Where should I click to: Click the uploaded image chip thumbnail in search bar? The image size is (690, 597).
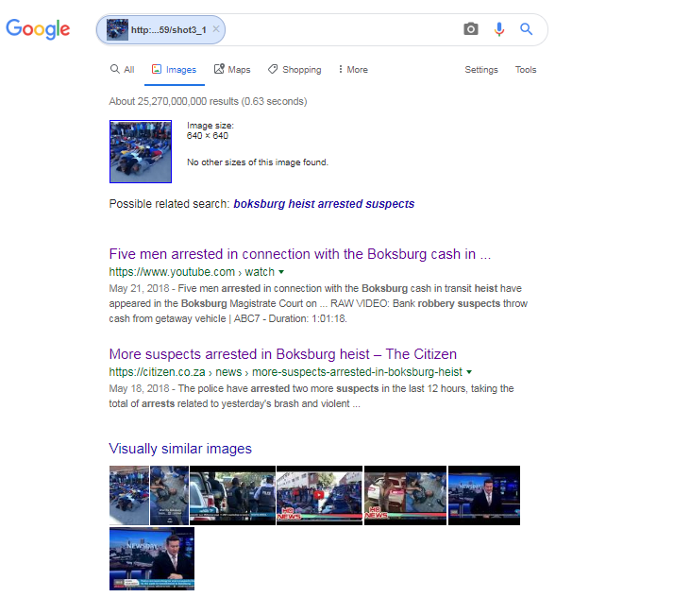click(x=117, y=29)
